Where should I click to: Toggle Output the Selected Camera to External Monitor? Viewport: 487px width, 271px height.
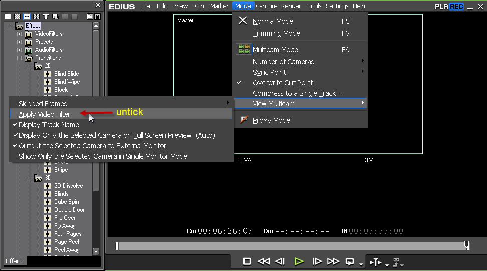[x=92, y=146]
